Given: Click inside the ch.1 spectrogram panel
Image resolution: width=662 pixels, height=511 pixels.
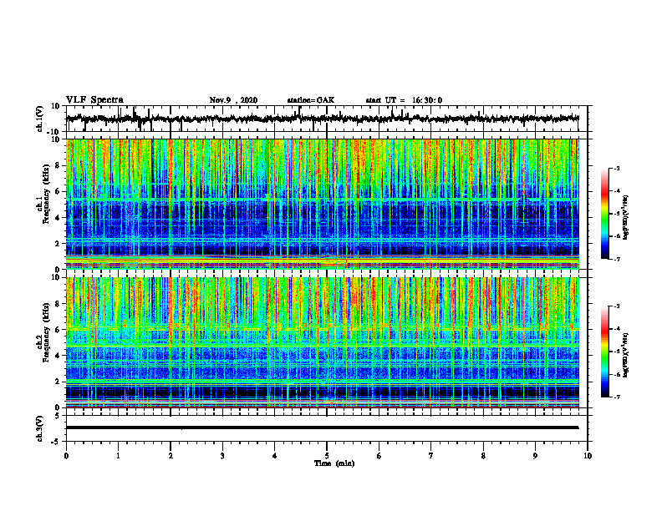Looking at the screenshot, I should click(322, 204).
